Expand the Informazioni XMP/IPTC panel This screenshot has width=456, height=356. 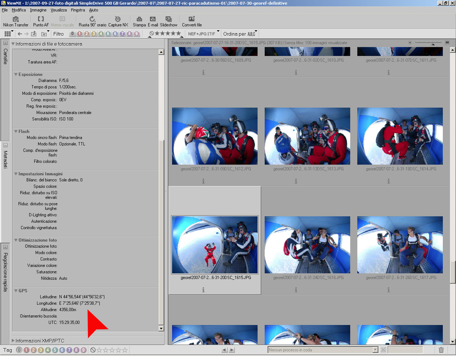(13, 341)
